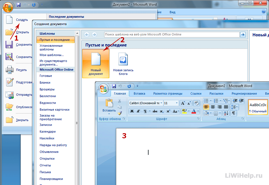Click the Grow Font icon
Image resolution: width=269 pixels, height=185 pixels.
pos(183,103)
